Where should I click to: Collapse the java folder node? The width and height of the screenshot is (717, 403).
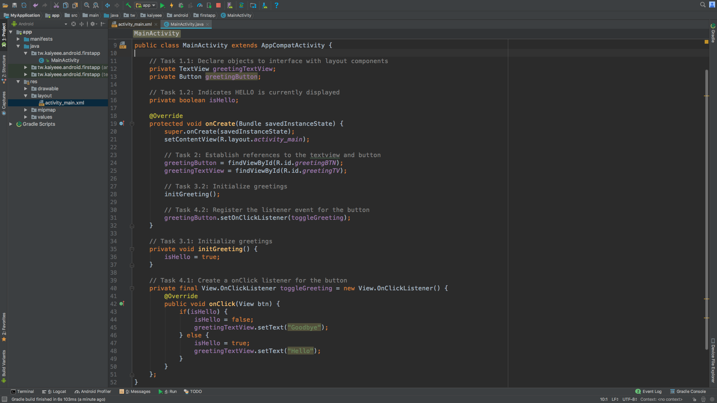[x=18, y=46]
